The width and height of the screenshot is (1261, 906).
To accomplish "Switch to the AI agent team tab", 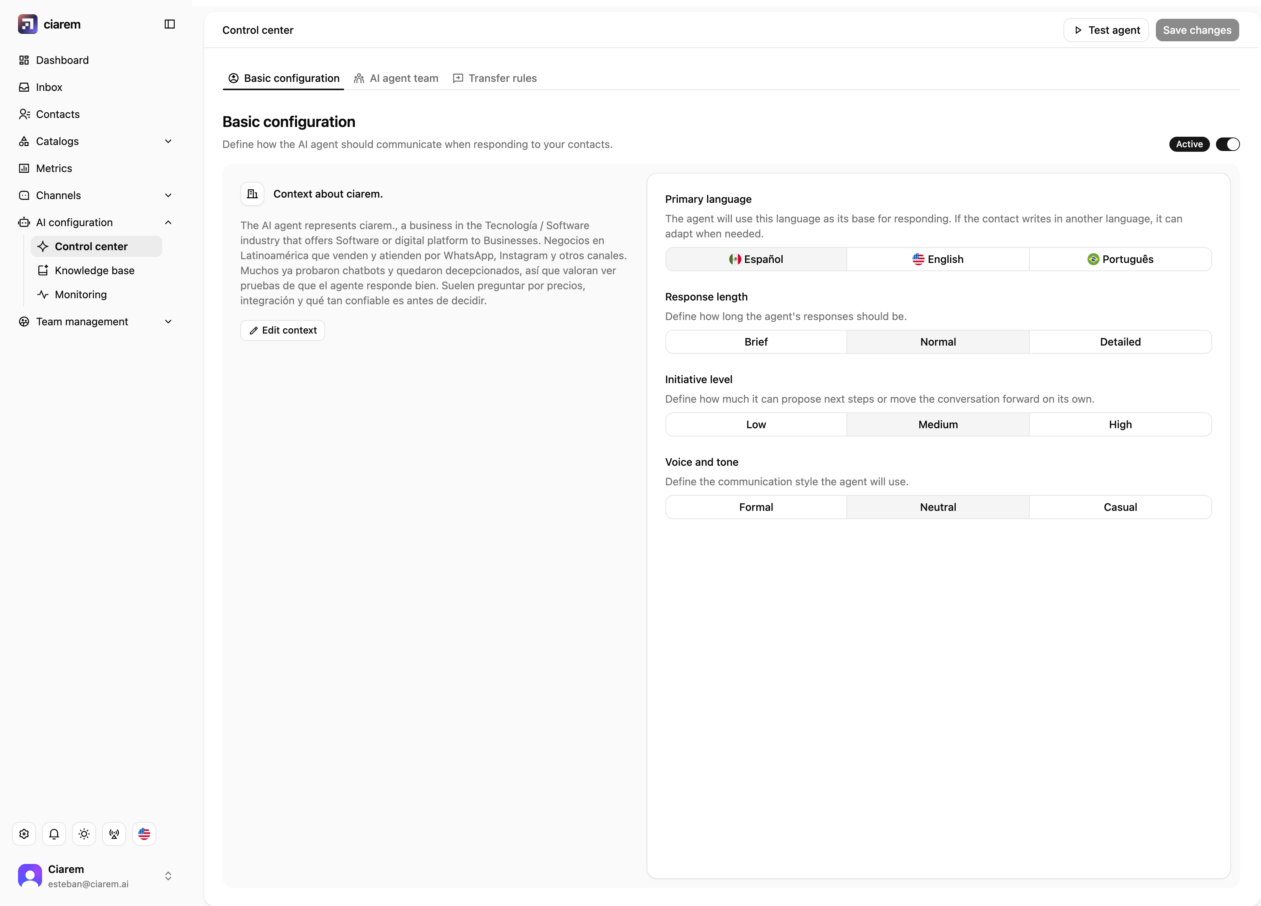I will pos(396,79).
